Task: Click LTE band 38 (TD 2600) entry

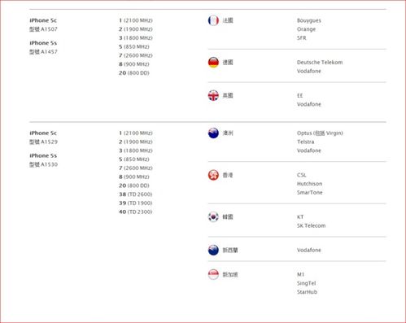Action: coord(136,194)
